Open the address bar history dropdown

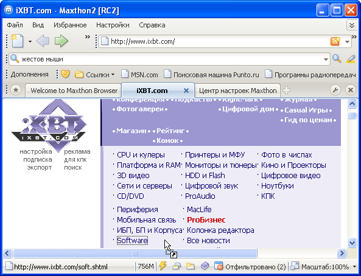[347, 42]
